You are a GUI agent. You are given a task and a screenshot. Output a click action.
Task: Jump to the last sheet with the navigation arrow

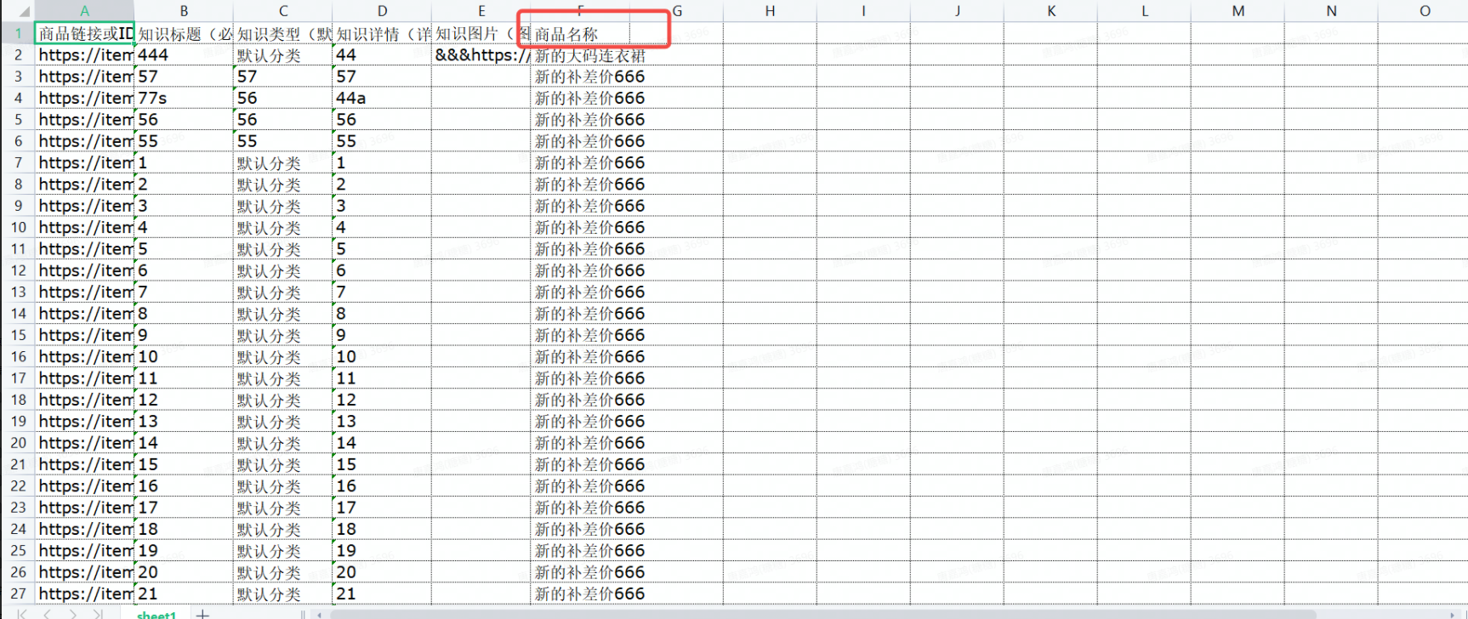pyautogui.click(x=98, y=613)
